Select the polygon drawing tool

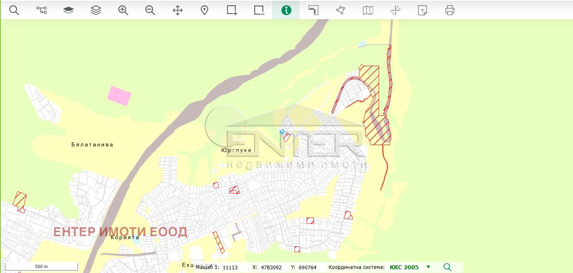pyautogui.click(x=341, y=10)
